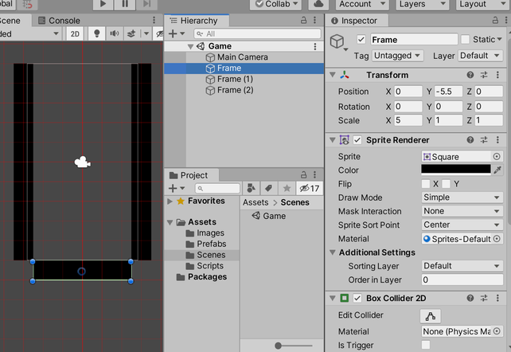Viewport: 511px width, 352px height.
Task: Disable Sprite Renderer component checkbox
Action: [357, 140]
